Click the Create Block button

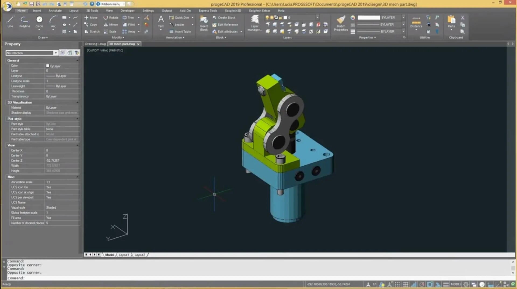224,17
